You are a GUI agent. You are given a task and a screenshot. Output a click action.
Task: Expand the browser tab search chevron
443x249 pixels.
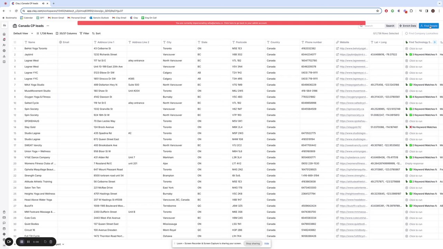[439, 3]
